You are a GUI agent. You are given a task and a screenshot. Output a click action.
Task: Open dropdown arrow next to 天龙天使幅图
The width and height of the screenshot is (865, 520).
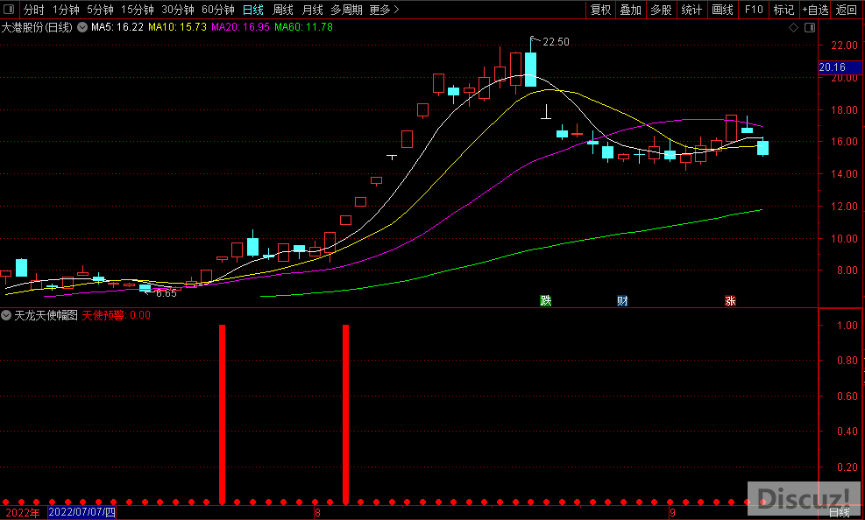7,314
